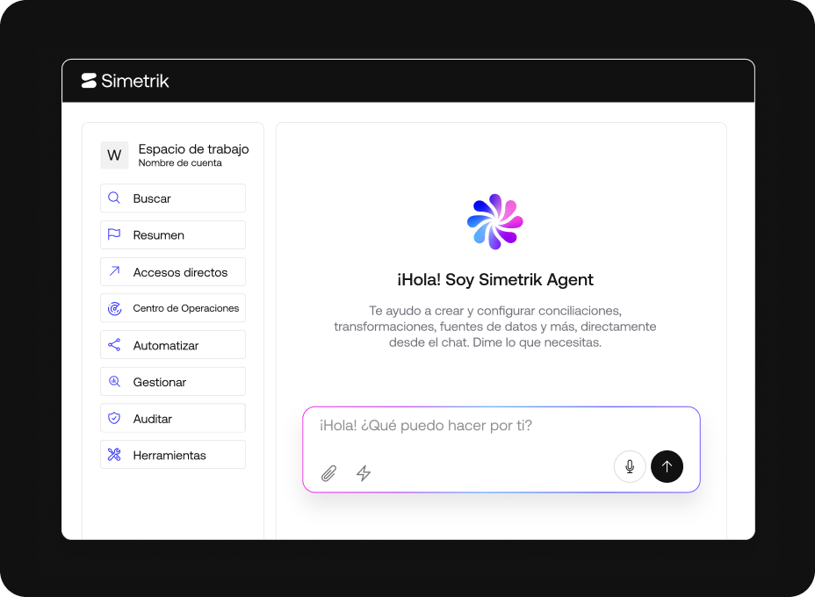Select the Gestionar menu item

(173, 382)
